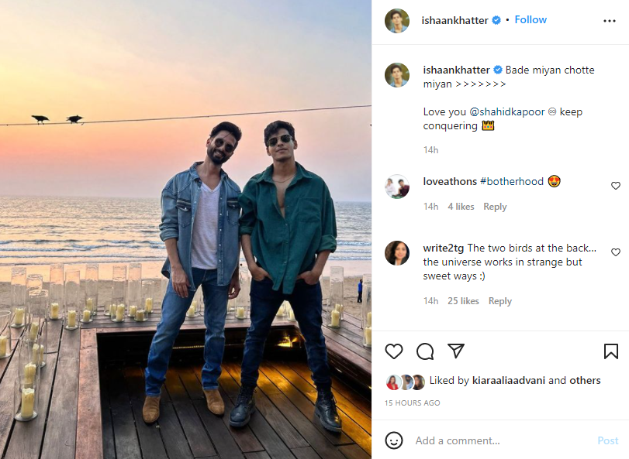
Task: Open @shahidkapoor mention link
Action: (507, 112)
